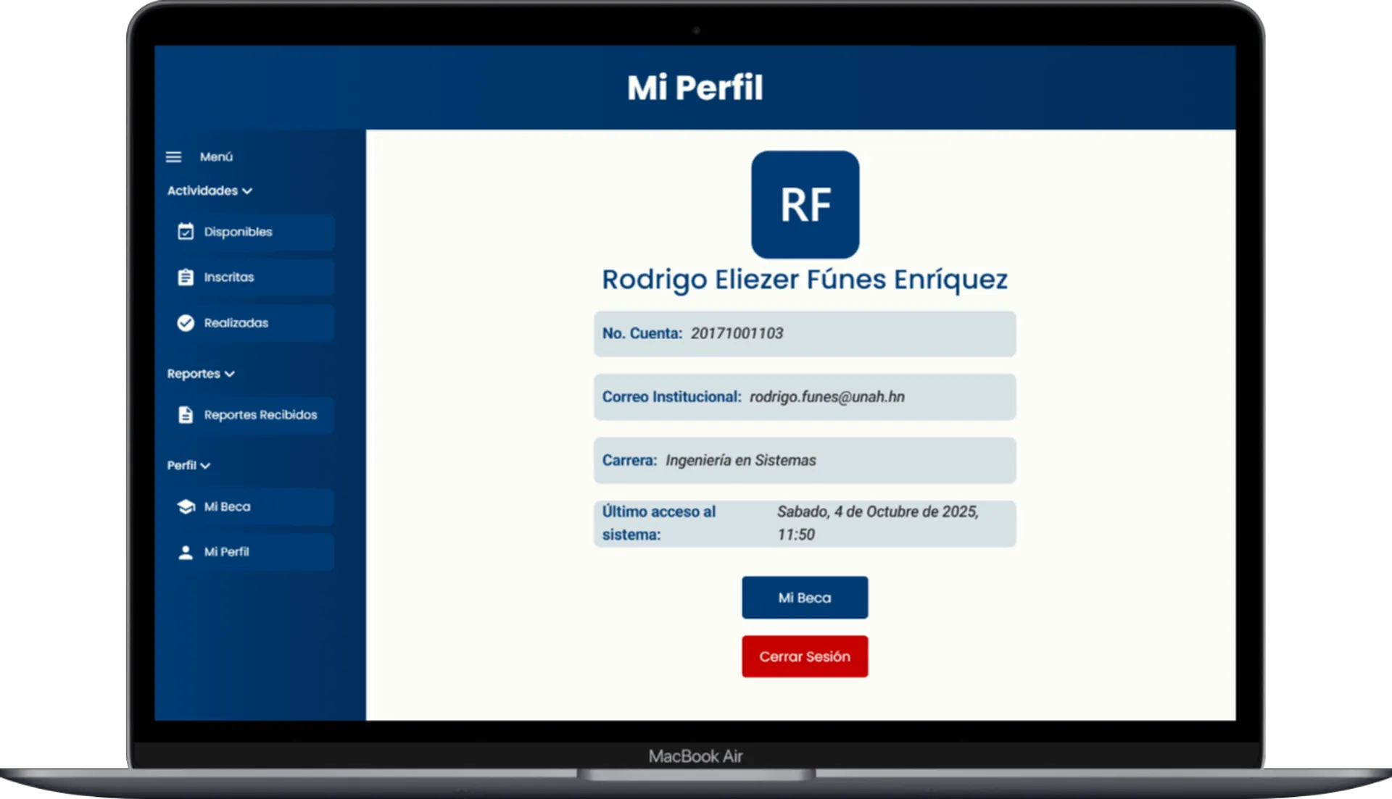The image size is (1392, 799).
Task: Click the No. Cuenta field
Action: point(805,334)
